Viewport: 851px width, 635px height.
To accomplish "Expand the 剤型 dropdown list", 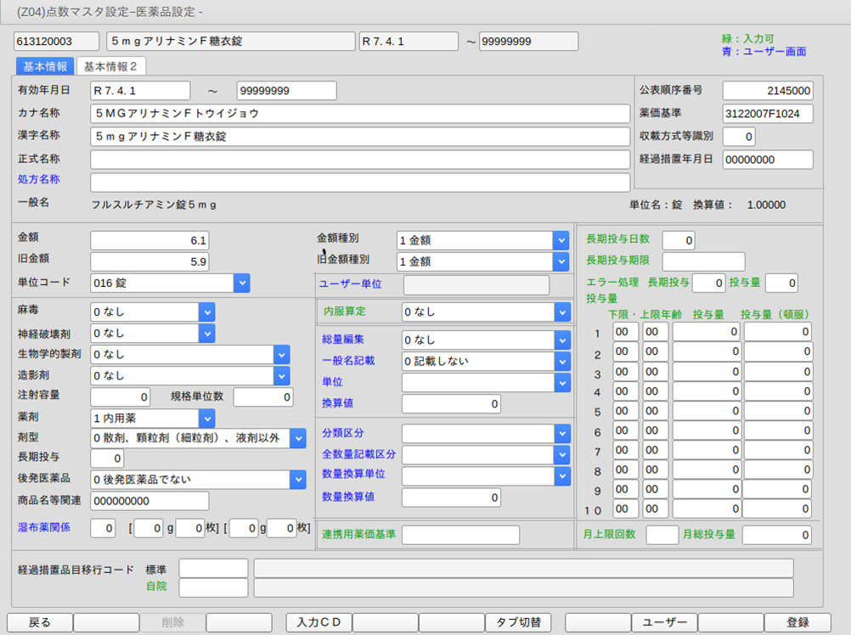I will 297,438.
